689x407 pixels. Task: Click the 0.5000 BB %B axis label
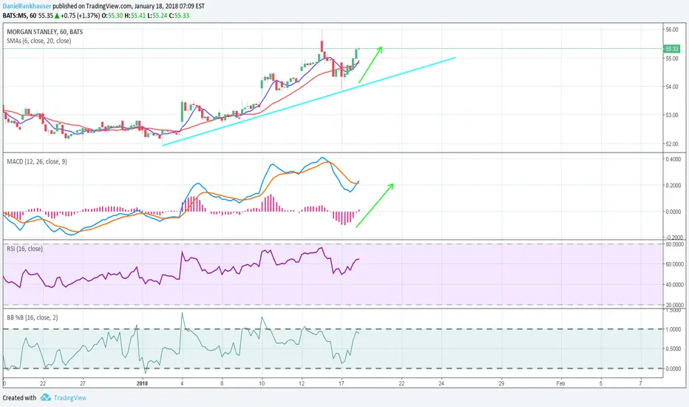point(673,349)
